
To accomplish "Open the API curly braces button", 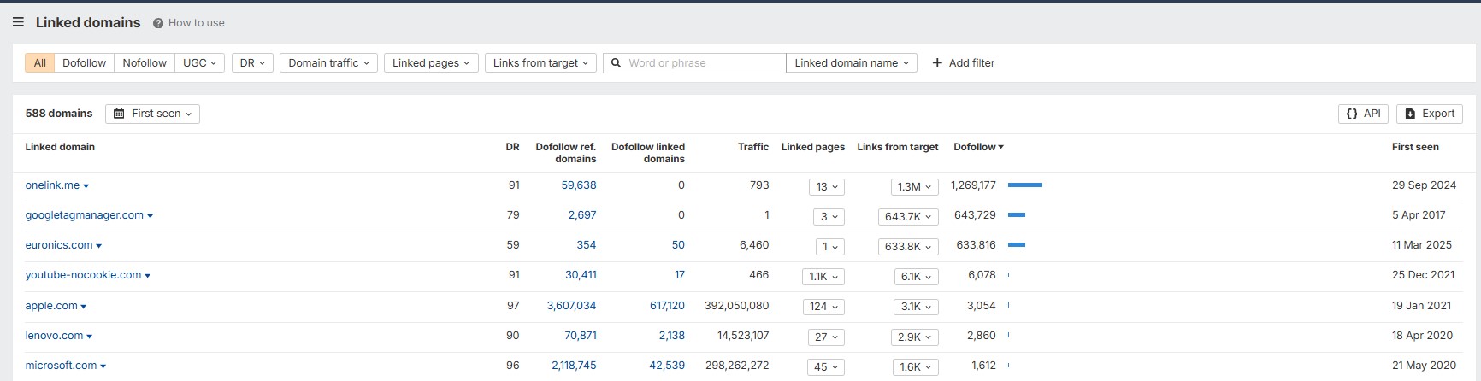I will coord(1362,114).
